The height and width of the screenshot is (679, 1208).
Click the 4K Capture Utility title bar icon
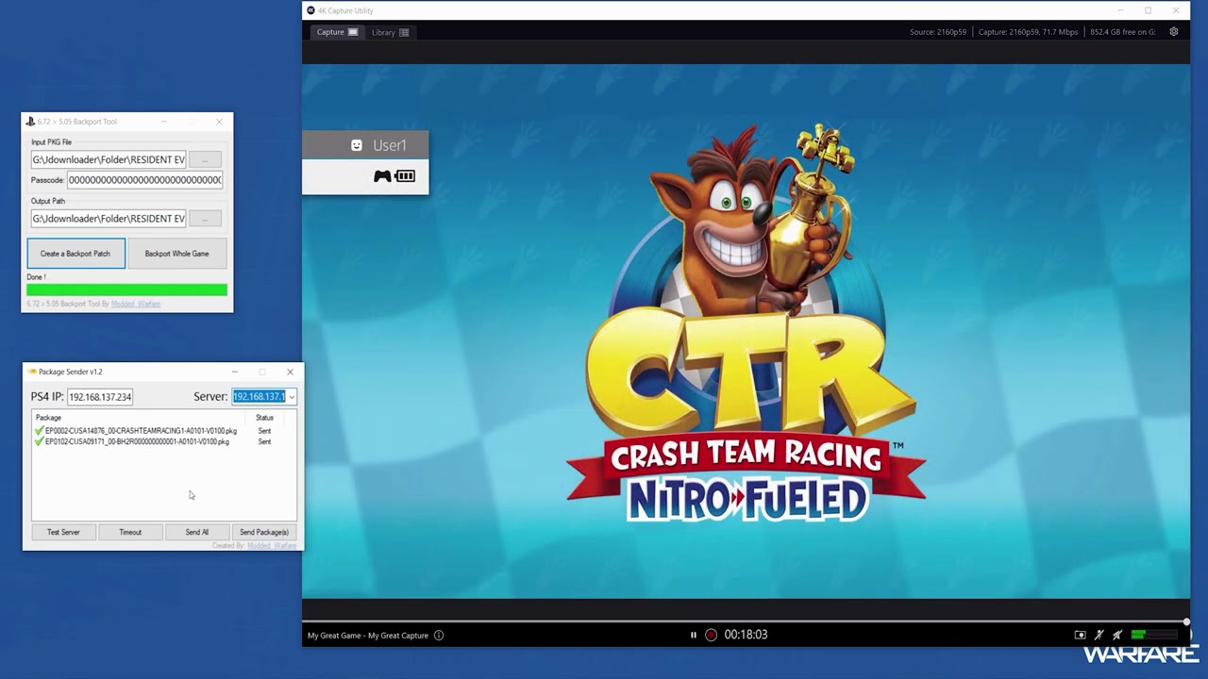click(x=310, y=10)
